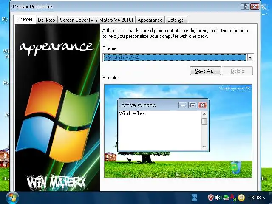The height and width of the screenshot is (204, 272).
Task: Click the 08:43 taskbar clock
Action: click(x=255, y=198)
